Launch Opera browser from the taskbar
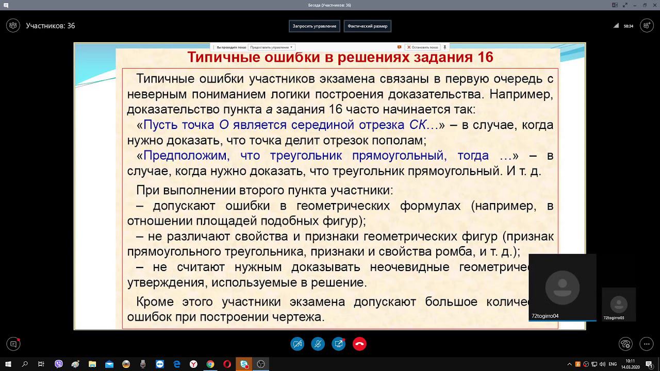This screenshot has height=371, width=660. tap(227, 364)
